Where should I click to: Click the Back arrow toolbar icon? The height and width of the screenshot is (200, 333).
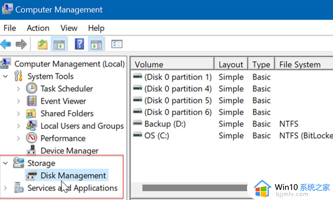[6, 44]
